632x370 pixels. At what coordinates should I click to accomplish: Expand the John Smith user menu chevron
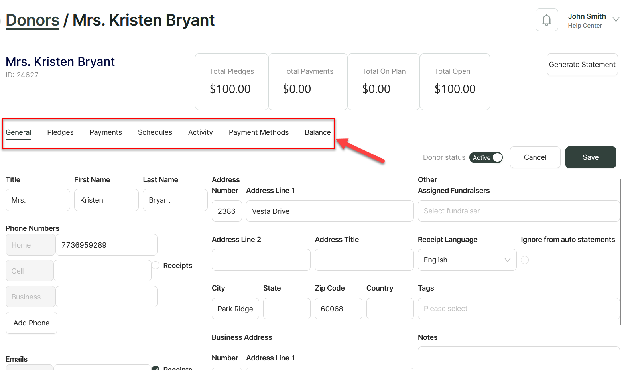pos(616,20)
